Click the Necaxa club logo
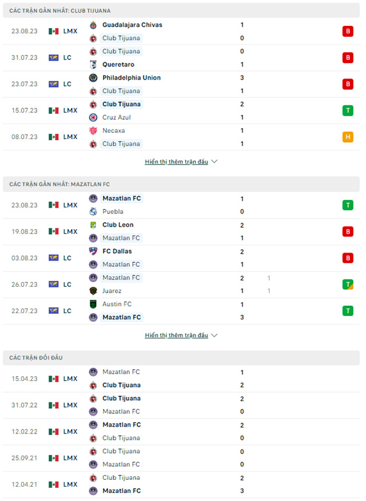Image resolution: width=366 pixels, height=501 pixels. [93, 131]
